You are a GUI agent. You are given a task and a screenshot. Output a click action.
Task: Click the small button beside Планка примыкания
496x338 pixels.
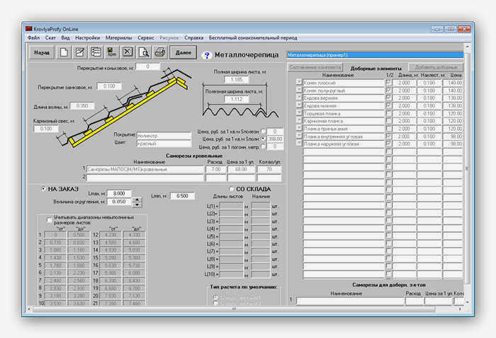[298, 128]
